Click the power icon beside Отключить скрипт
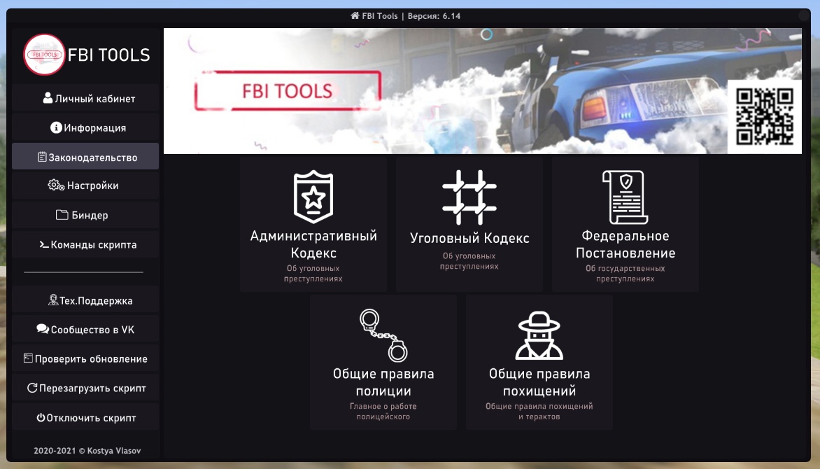This screenshot has height=469, width=820. pos(41,417)
